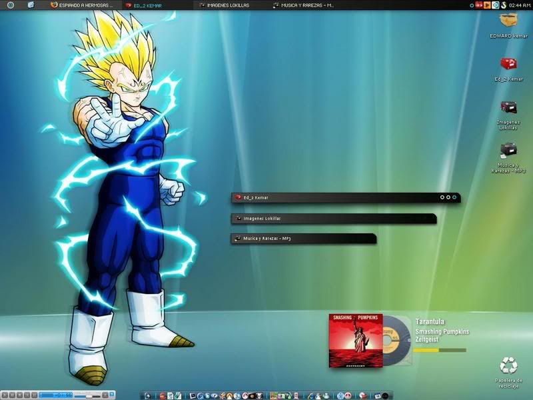Open the Internet Explorer dock icon
Image resolution: width=533 pixels, height=400 pixels.
click(x=311, y=396)
